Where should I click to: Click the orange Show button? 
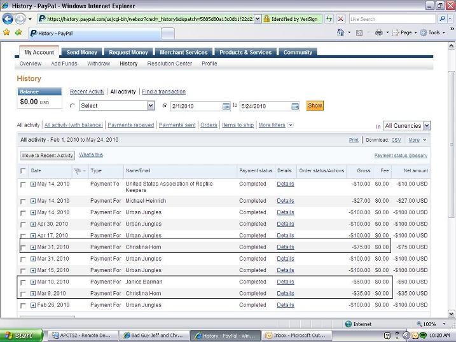pos(315,106)
